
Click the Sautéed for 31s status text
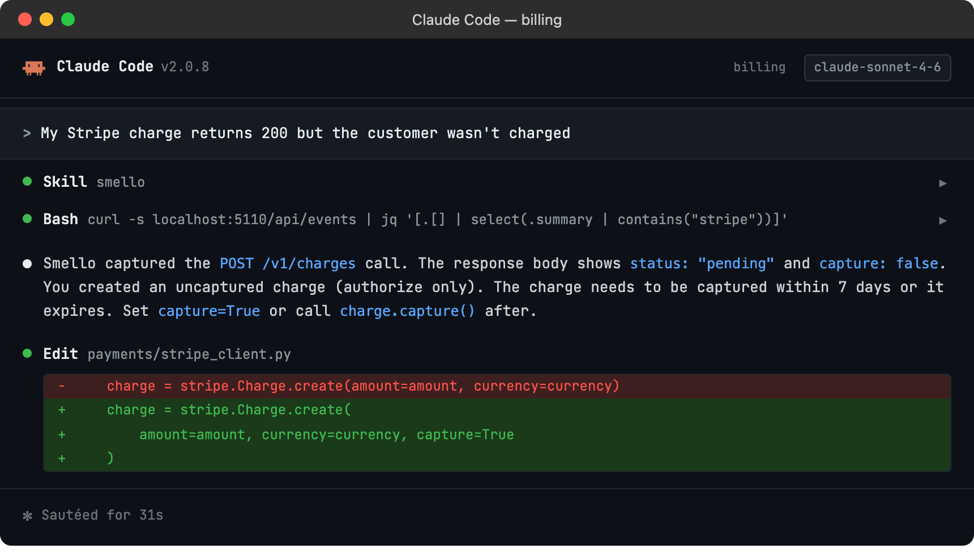102,515
